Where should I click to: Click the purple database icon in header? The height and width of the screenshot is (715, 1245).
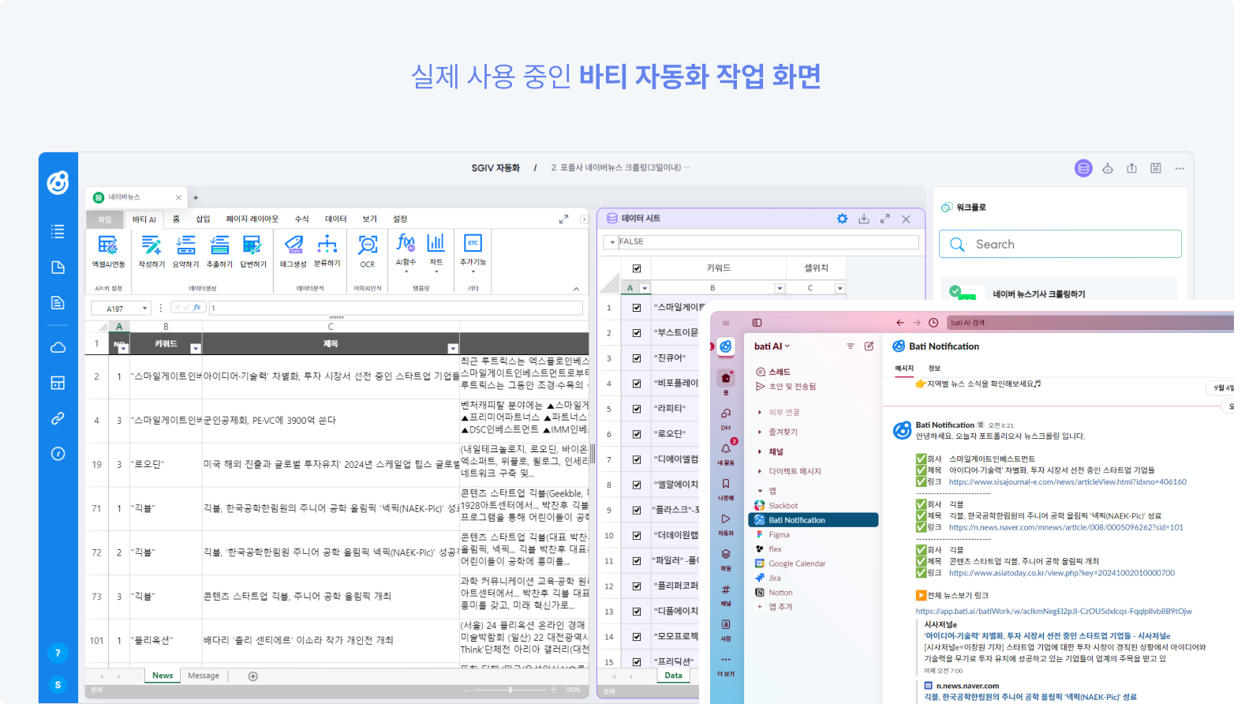click(1083, 168)
